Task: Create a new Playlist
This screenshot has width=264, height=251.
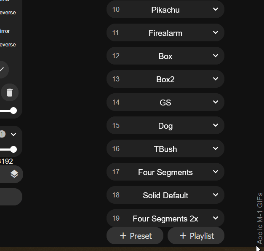Action: [196, 236]
